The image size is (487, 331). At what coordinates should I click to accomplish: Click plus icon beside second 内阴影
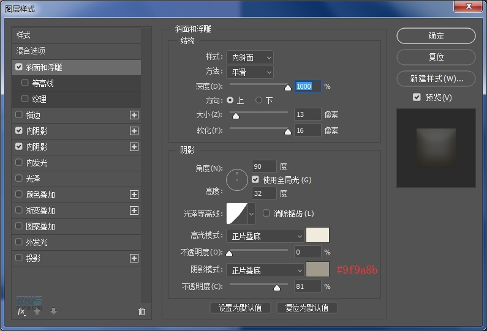(134, 147)
